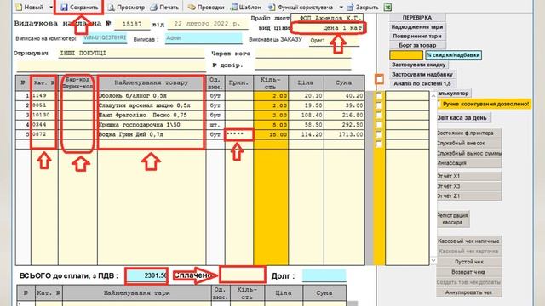The image size is (545, 306).
Task: Click the Борг за товар button
Action: [x=416, y=45]
